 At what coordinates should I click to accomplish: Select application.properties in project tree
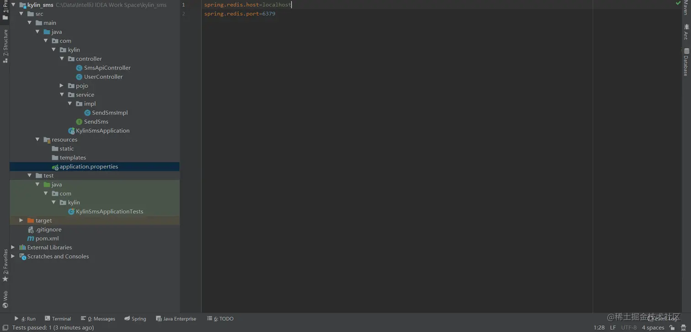pos(89,166)
